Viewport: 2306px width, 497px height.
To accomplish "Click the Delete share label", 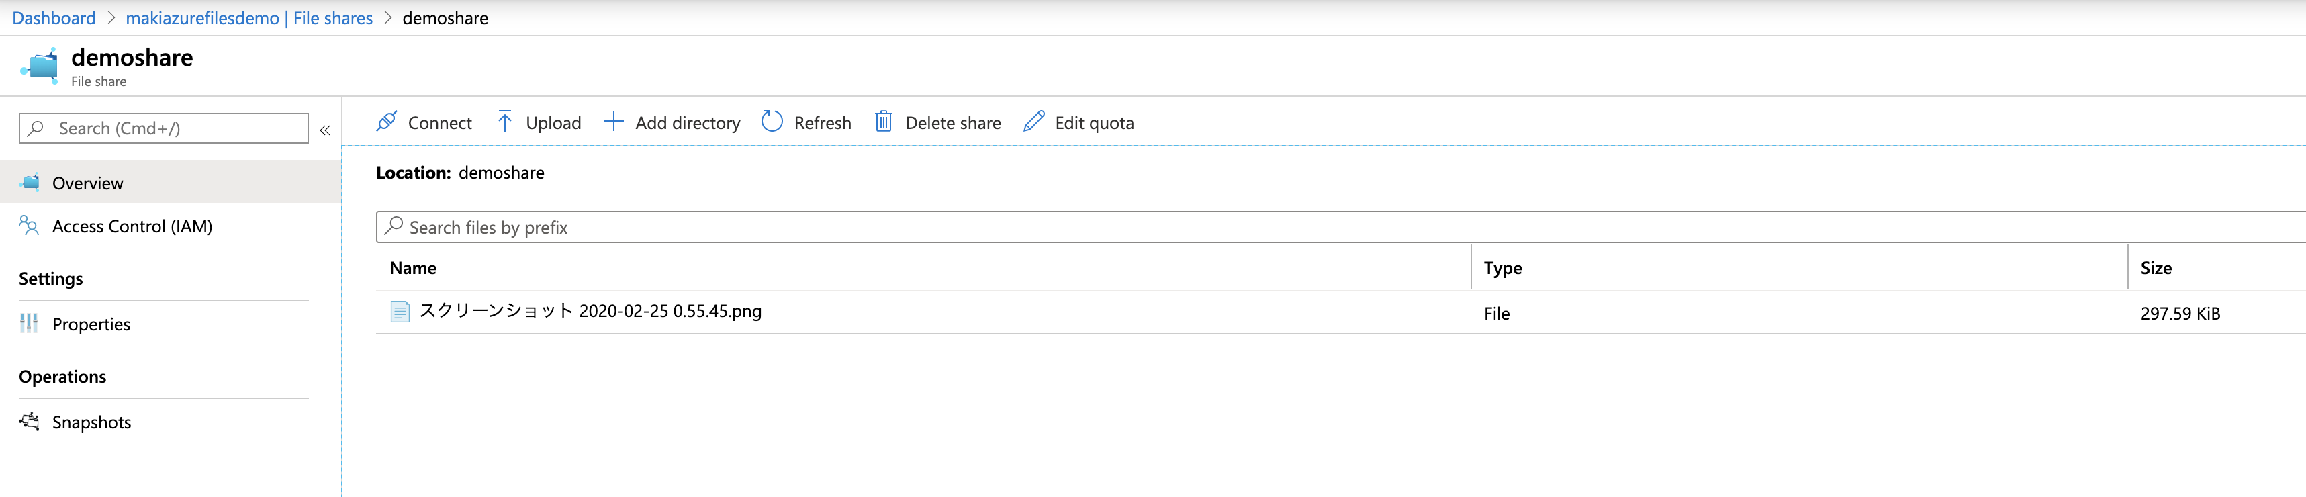I will (954, 123).
